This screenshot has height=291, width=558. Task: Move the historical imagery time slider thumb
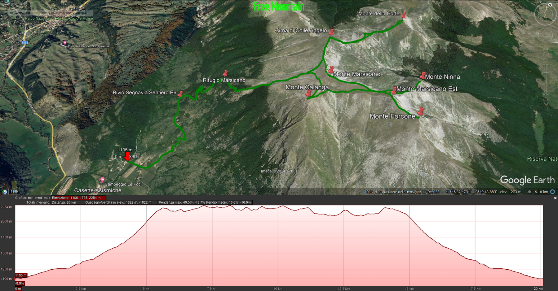tap(83, 13)
